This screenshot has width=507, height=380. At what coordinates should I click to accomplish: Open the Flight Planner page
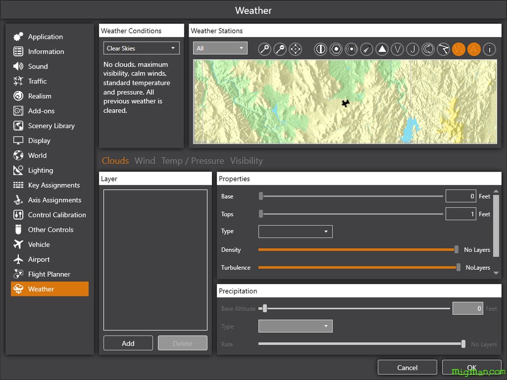50,274
